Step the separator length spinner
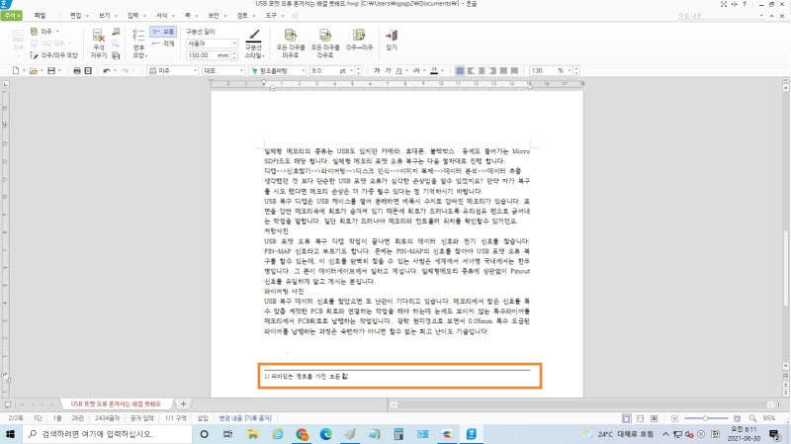The image size is (791, 444). click(234, 55)
